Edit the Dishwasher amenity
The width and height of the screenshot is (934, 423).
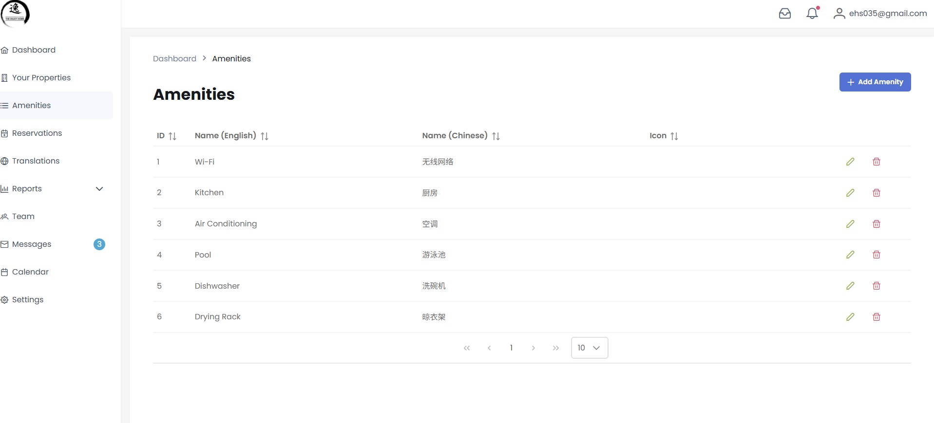point(850,286)
